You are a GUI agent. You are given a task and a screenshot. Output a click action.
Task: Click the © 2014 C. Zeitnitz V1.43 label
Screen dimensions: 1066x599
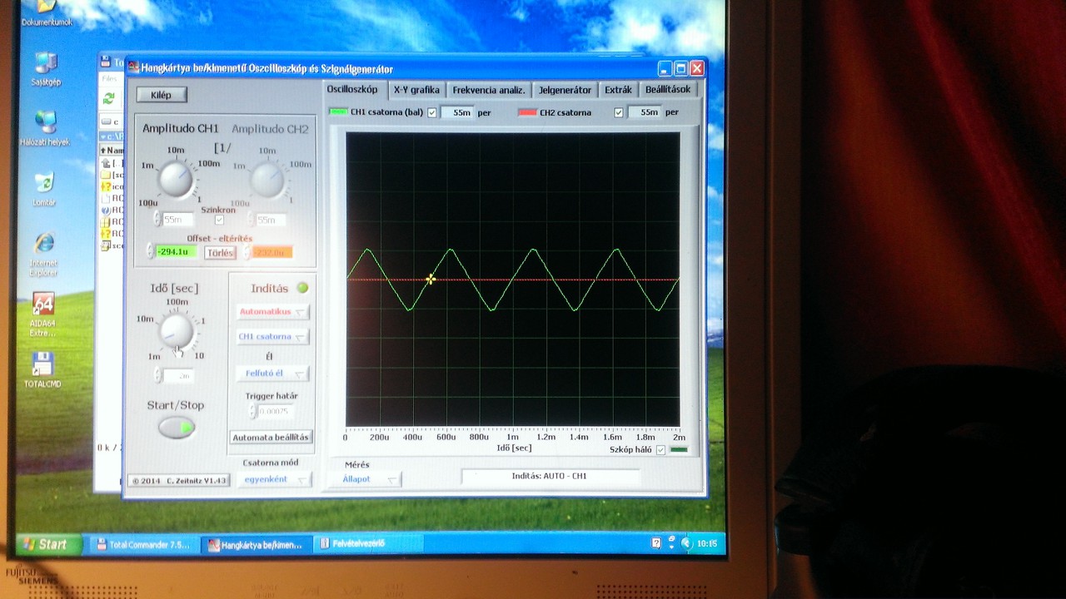click(x=179, y=481)
